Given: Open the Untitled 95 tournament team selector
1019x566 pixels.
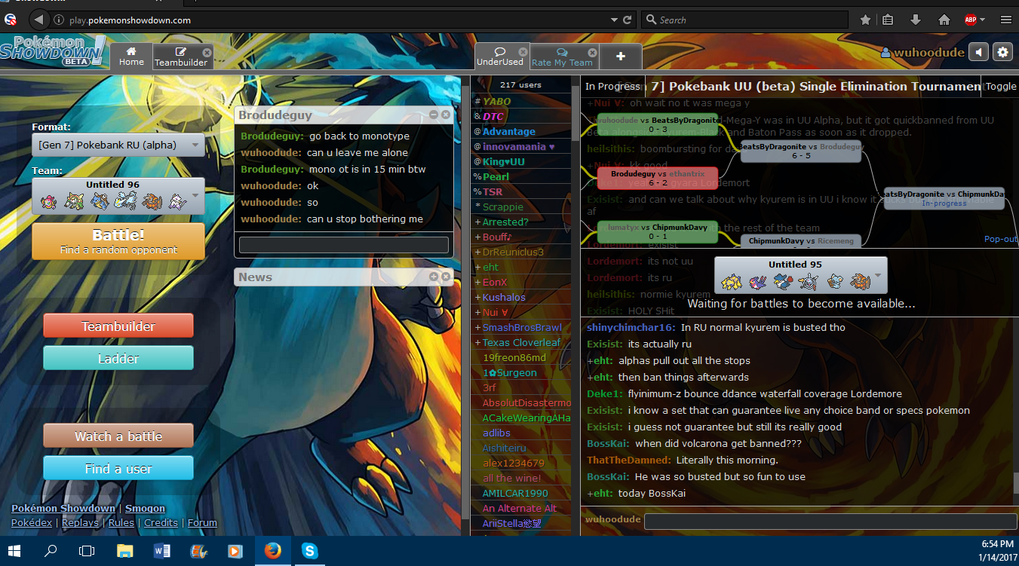Looking at the screenshot, I should [801, 275].
